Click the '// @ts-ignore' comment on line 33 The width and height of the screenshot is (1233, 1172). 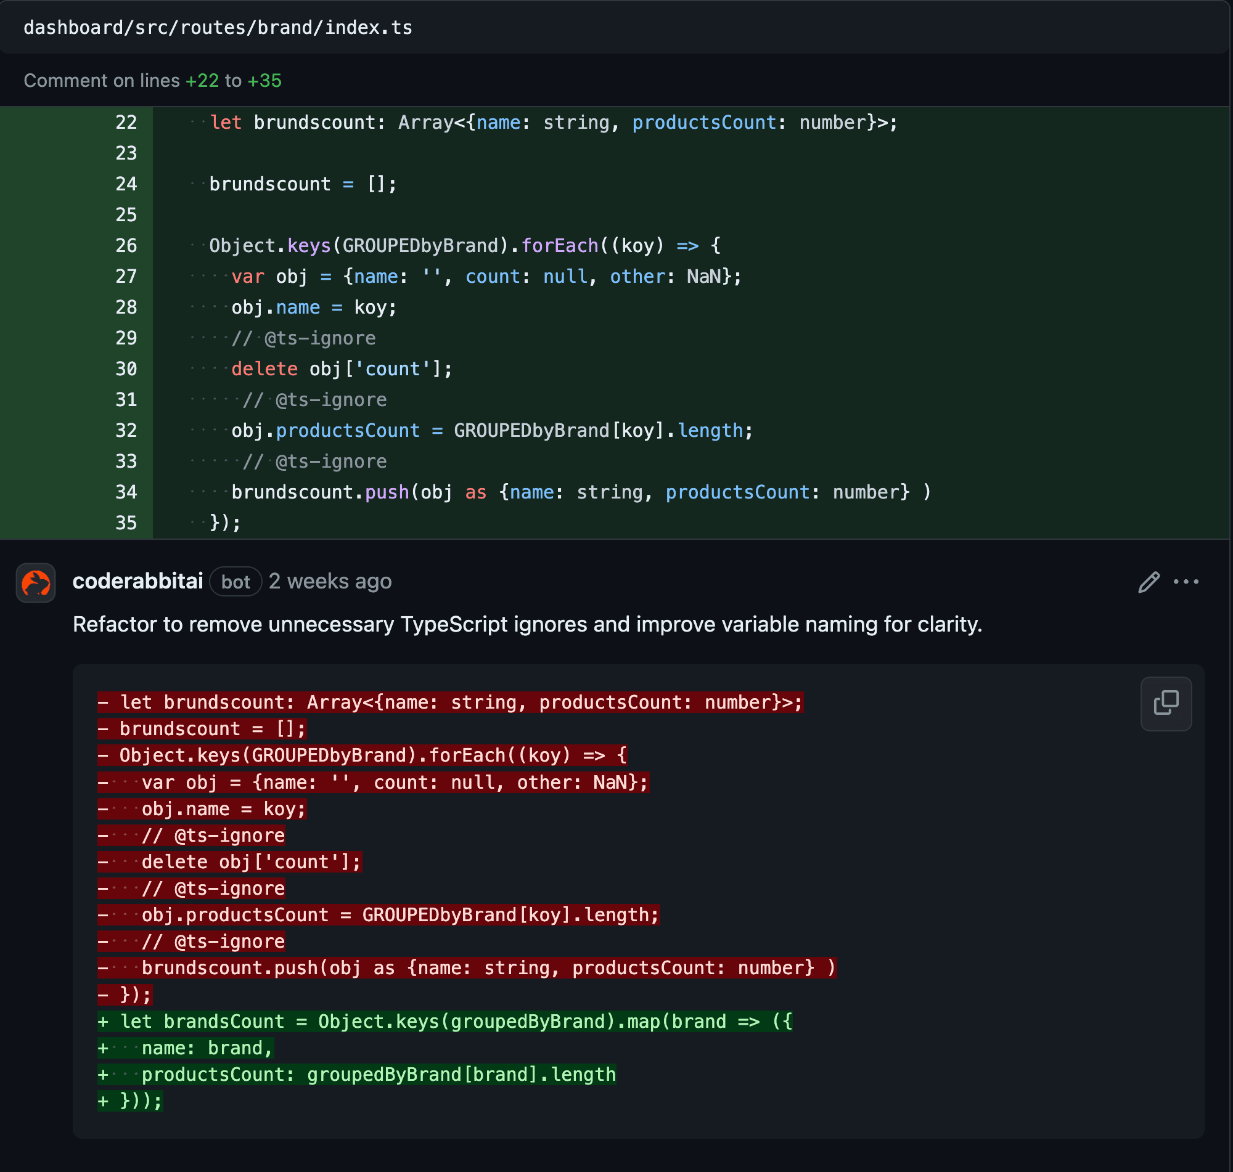click(315, 461)
